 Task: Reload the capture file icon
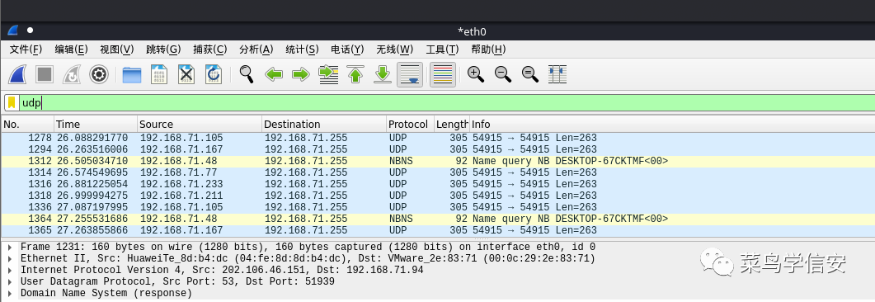coord(213,74)
